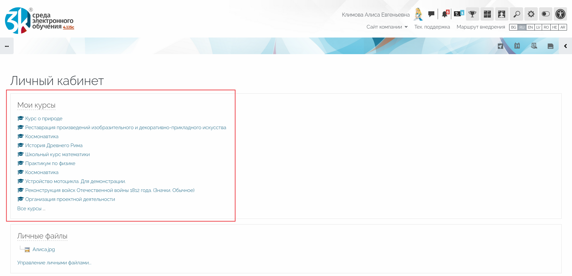Open the messages chat bubble icon
This screenshot has width=572, height=276.
(431, 14)
